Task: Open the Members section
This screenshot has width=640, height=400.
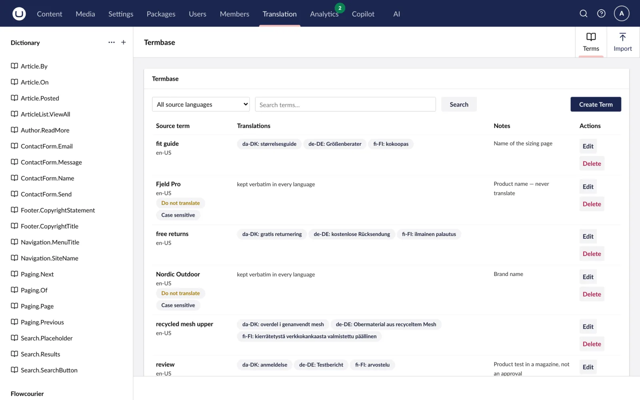Action: coord(234,14)
